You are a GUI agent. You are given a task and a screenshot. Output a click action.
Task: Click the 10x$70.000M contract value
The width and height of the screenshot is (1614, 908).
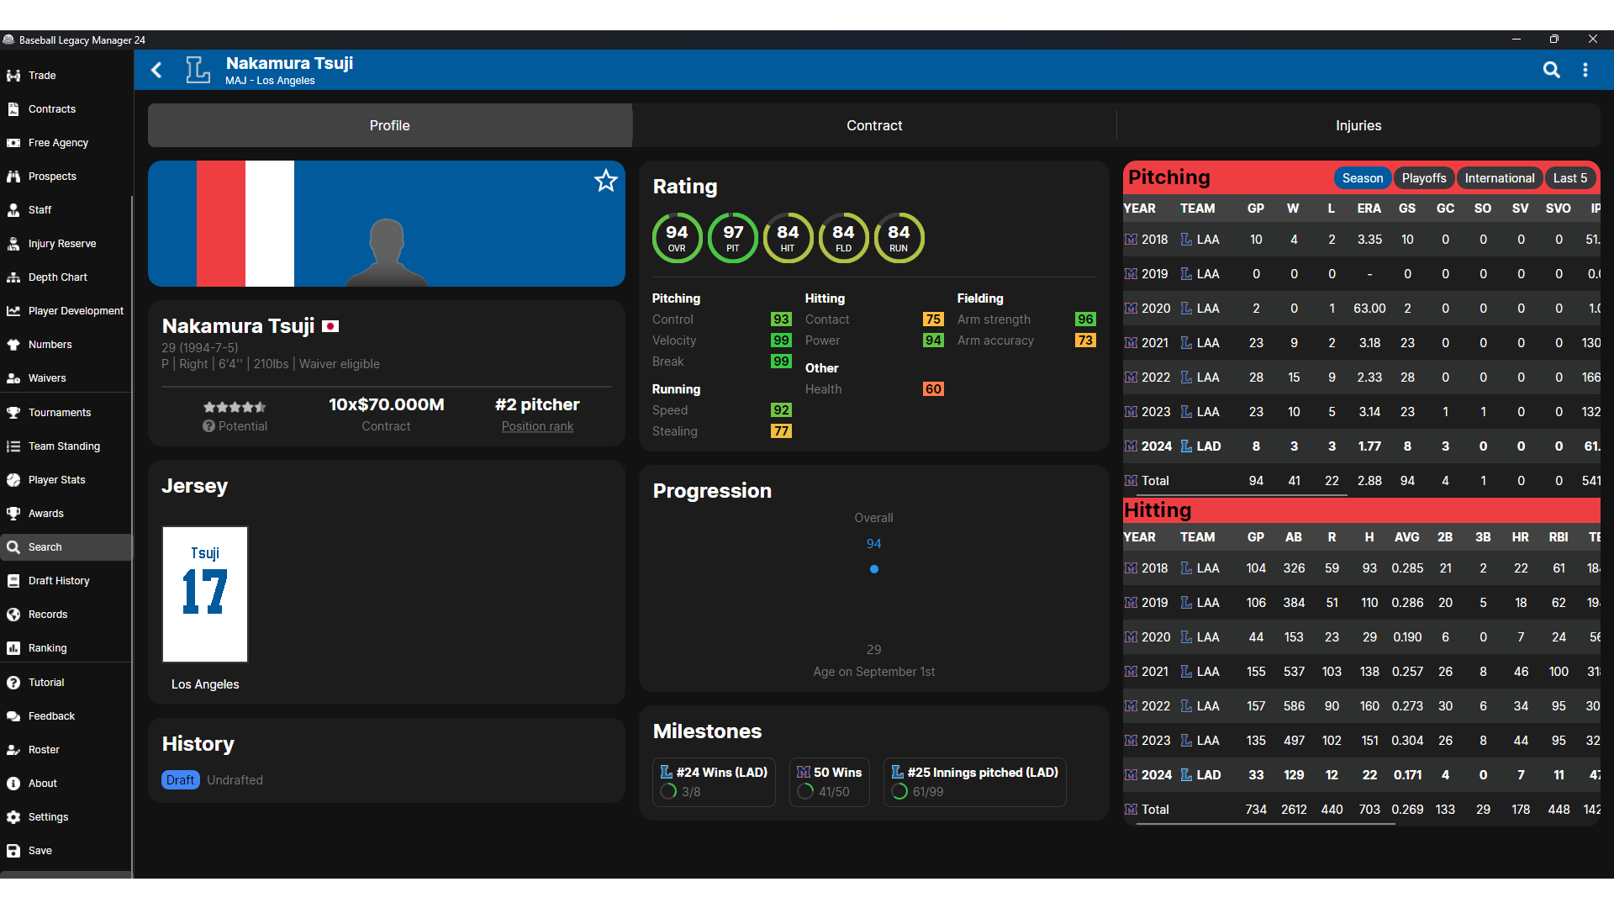pos(387,404)
